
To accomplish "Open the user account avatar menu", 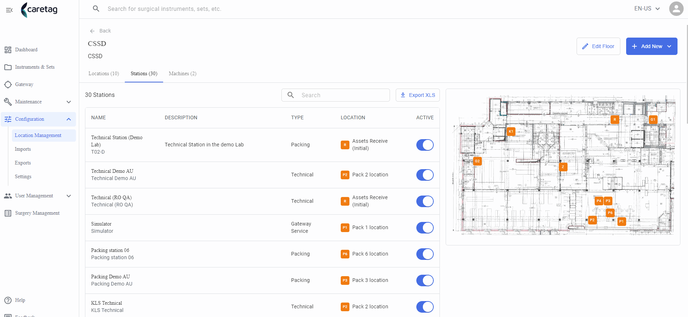I will click(x=676, y=9).
